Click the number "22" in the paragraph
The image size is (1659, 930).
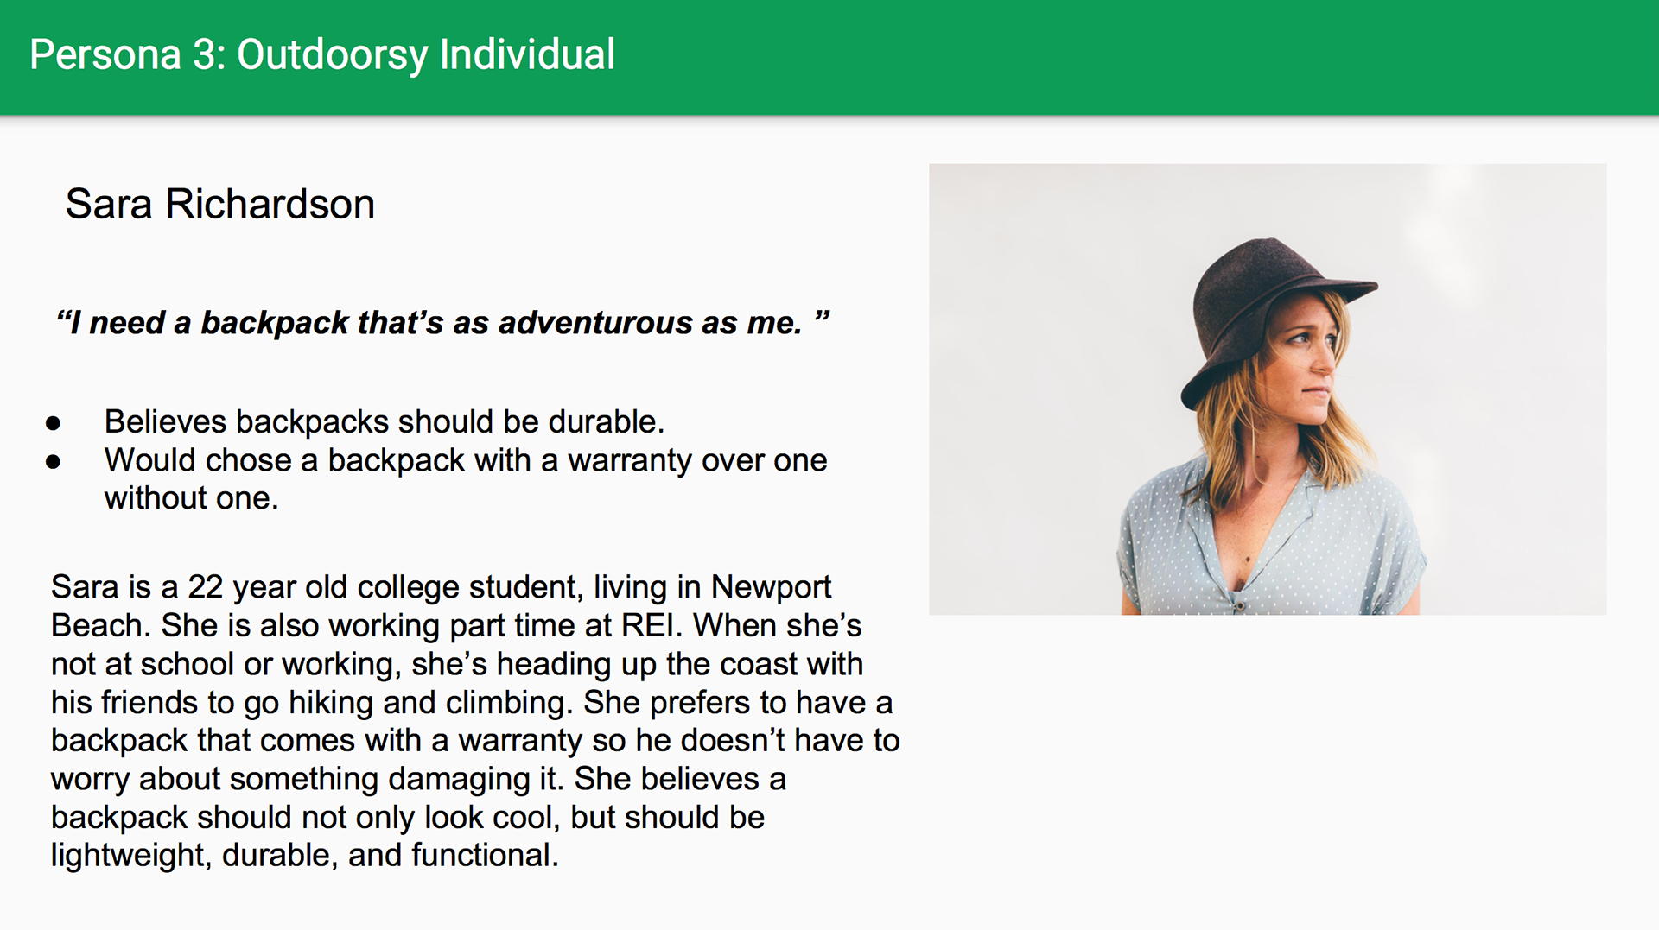point(206,587)
